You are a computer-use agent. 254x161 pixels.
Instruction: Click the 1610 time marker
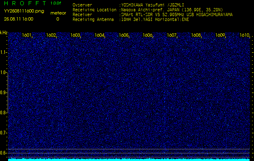pos(244,35)
